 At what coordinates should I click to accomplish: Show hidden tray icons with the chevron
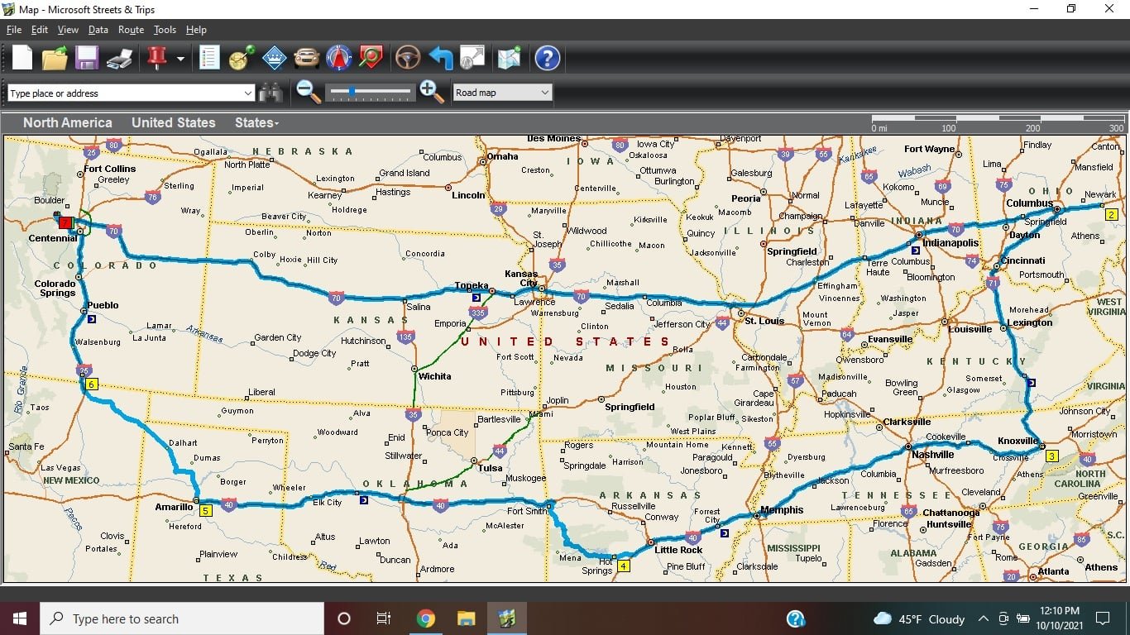point(984,618)
